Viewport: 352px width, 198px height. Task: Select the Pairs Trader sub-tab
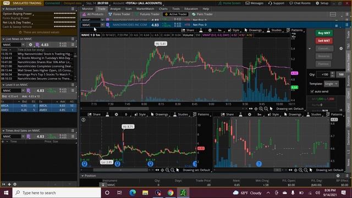tap(202, 14)
